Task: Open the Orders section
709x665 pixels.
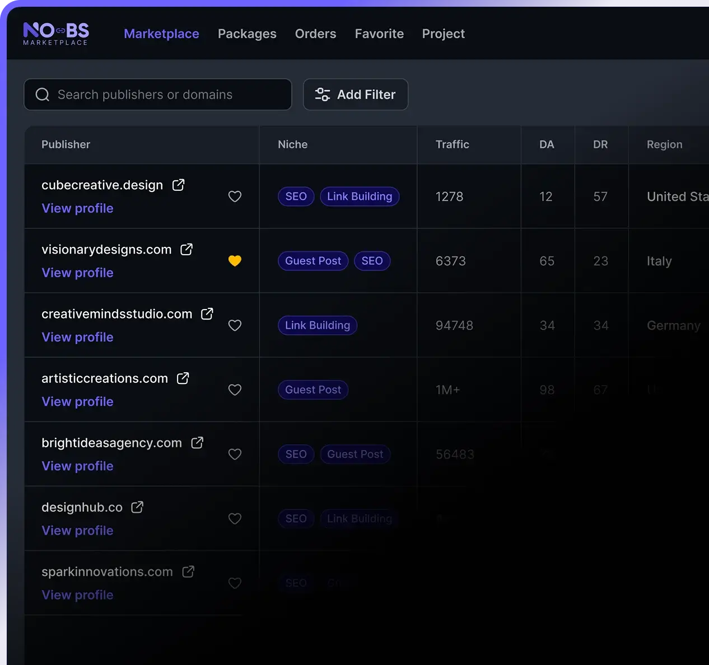Action: [x=315, y=34]
